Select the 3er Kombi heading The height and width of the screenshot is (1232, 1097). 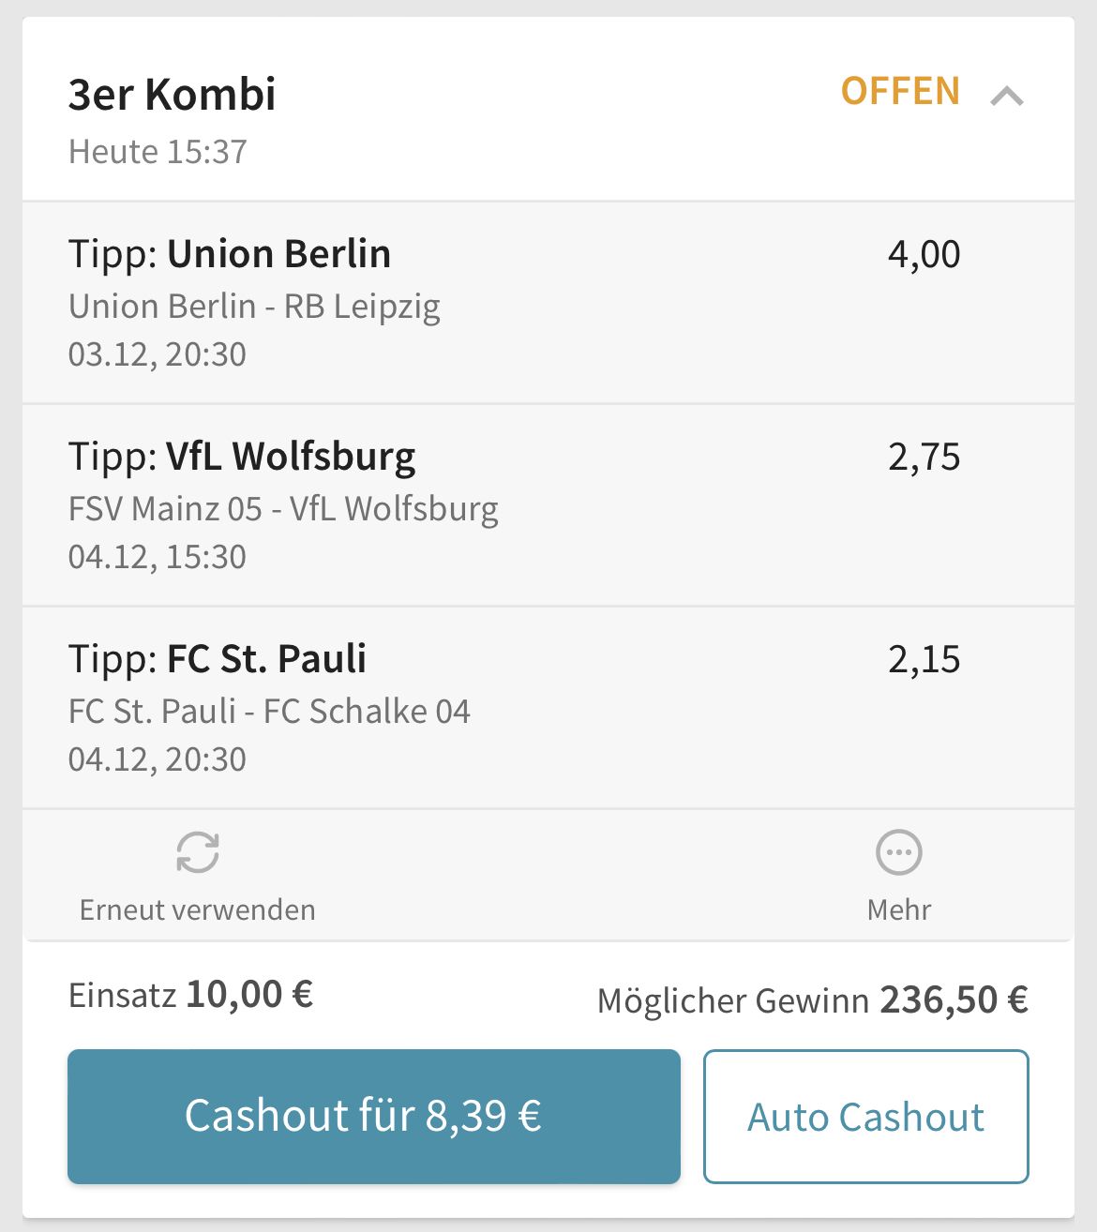point(173,94)
